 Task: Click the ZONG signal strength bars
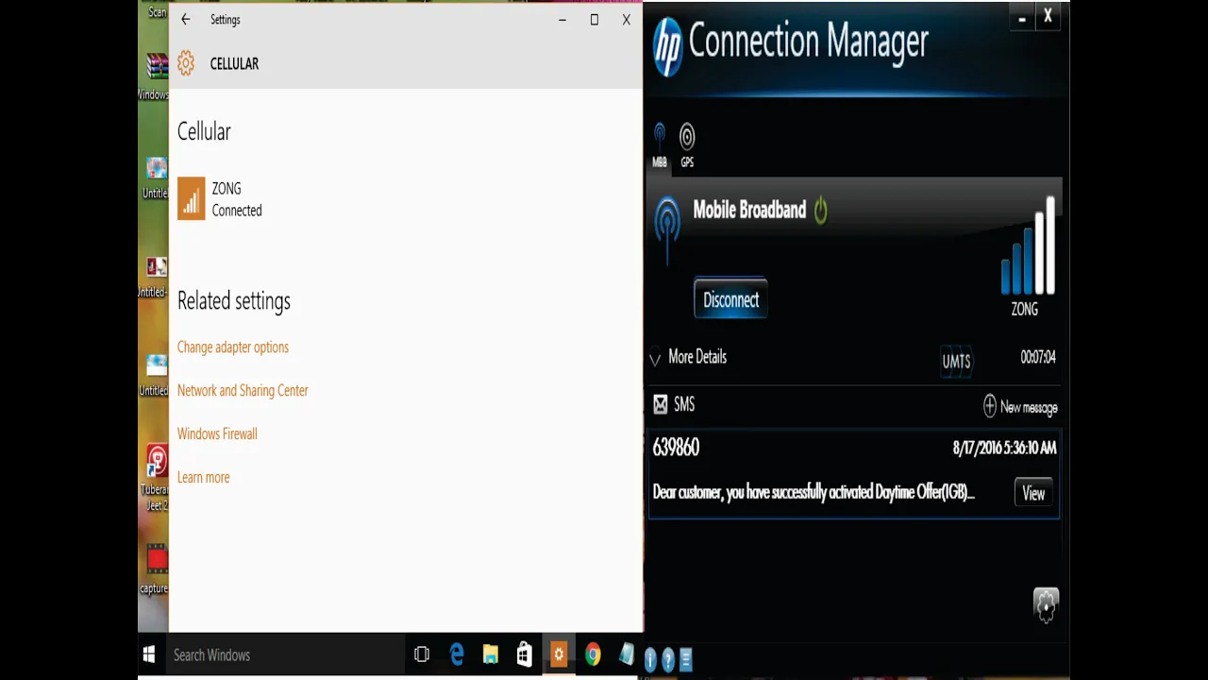click(1027, 247)
